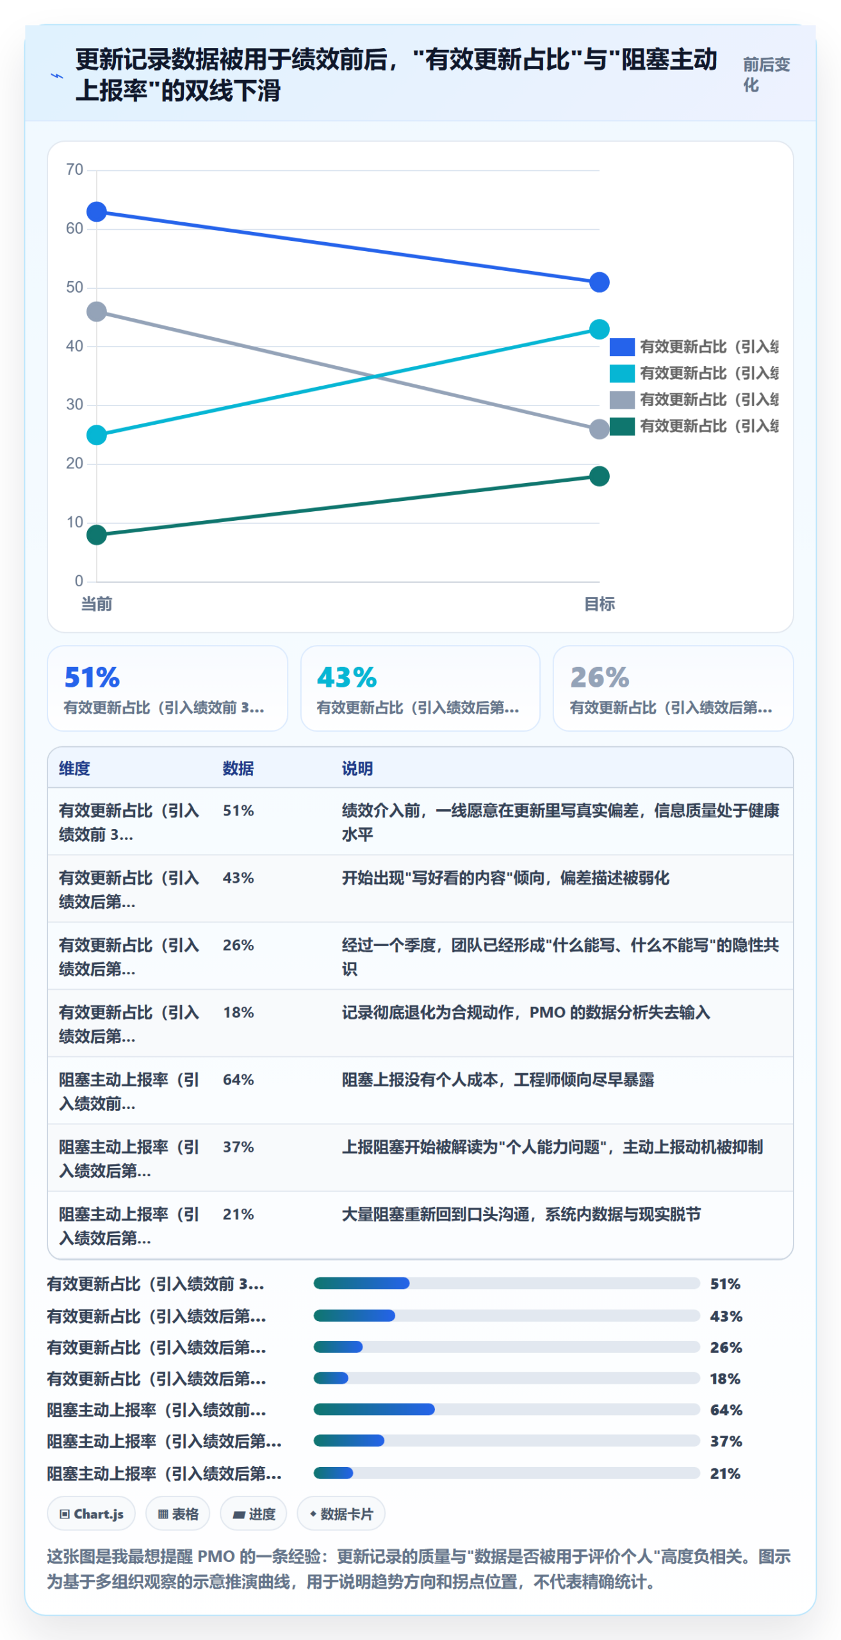The image size is (841, 1640).
Task: Click the blue legend swatch in the chart
Action: click(621, 347)
